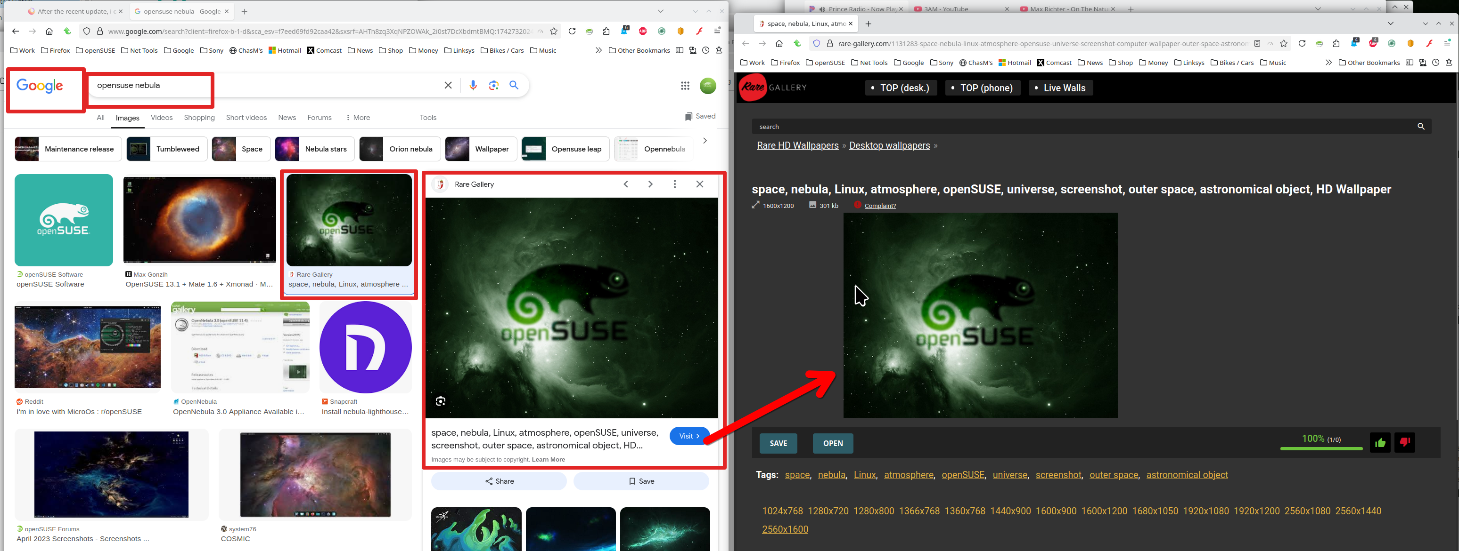The height and width of the screenshot is (551, 1459).
Task: Go back in the Google window
Action: click(x=15, y=31)
